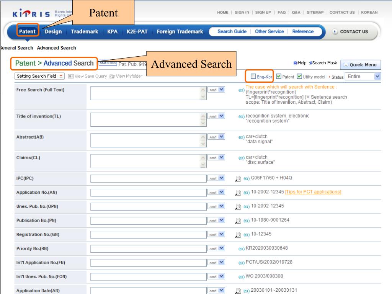
Task: Click the SIGN IN link
Action: pos(242,12)
